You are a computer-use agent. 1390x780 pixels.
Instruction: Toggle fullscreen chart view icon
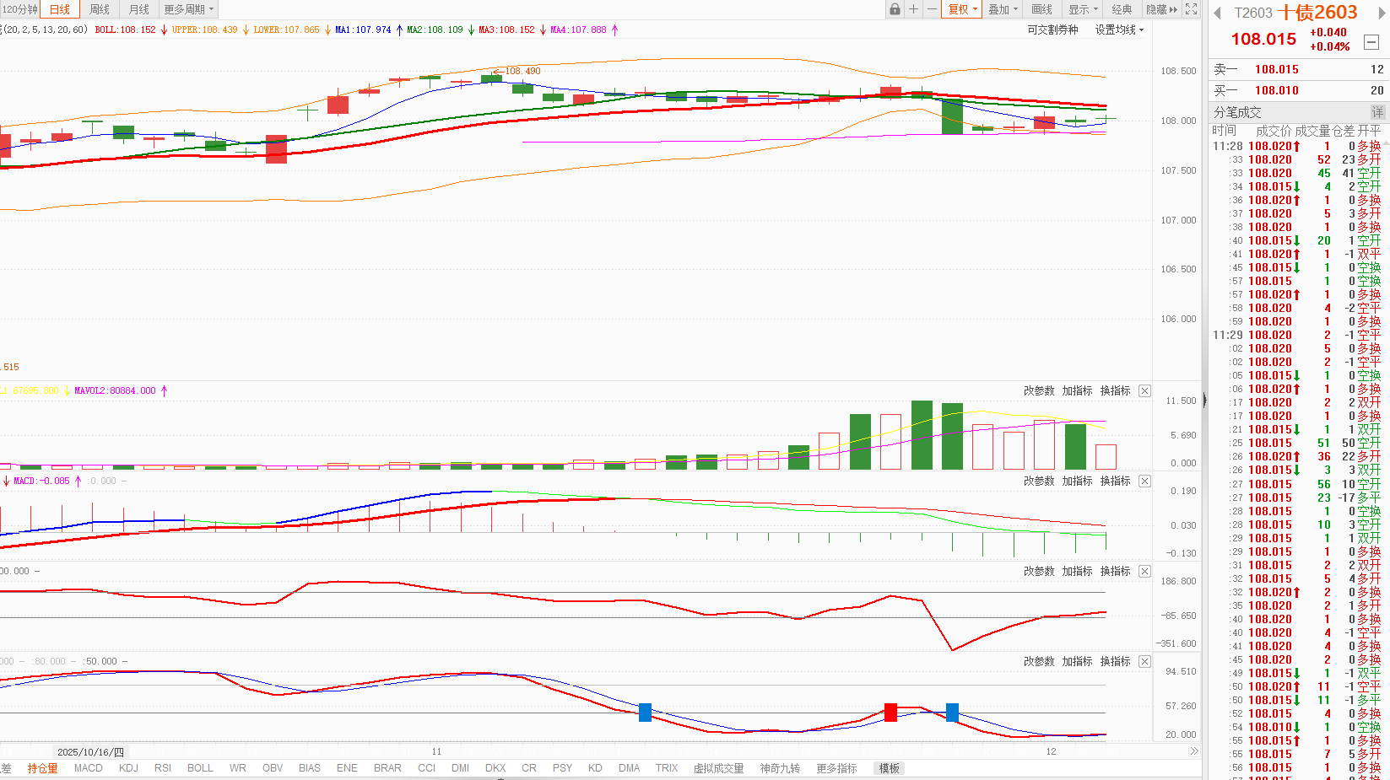[1191, 9]
